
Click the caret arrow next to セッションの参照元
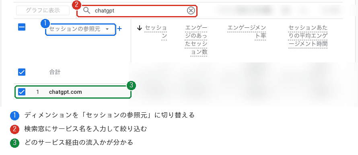pyautogui.click(x=107, y=29)
